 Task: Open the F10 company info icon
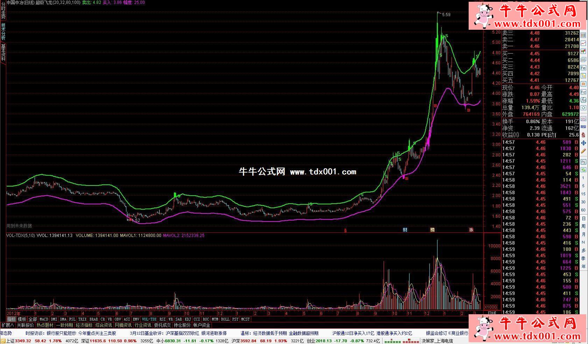(x=583, y=68)
